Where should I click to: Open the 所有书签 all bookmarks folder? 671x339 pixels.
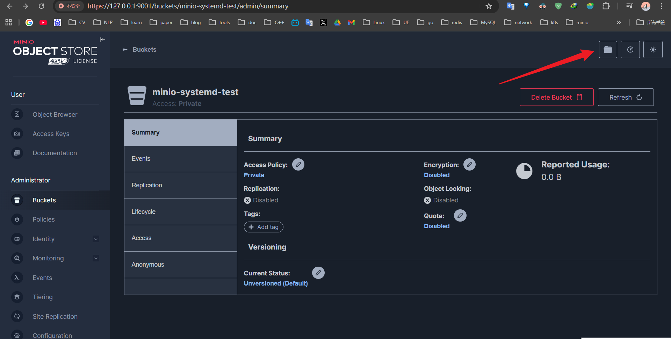pyautogui.click(x=651, y=22)
